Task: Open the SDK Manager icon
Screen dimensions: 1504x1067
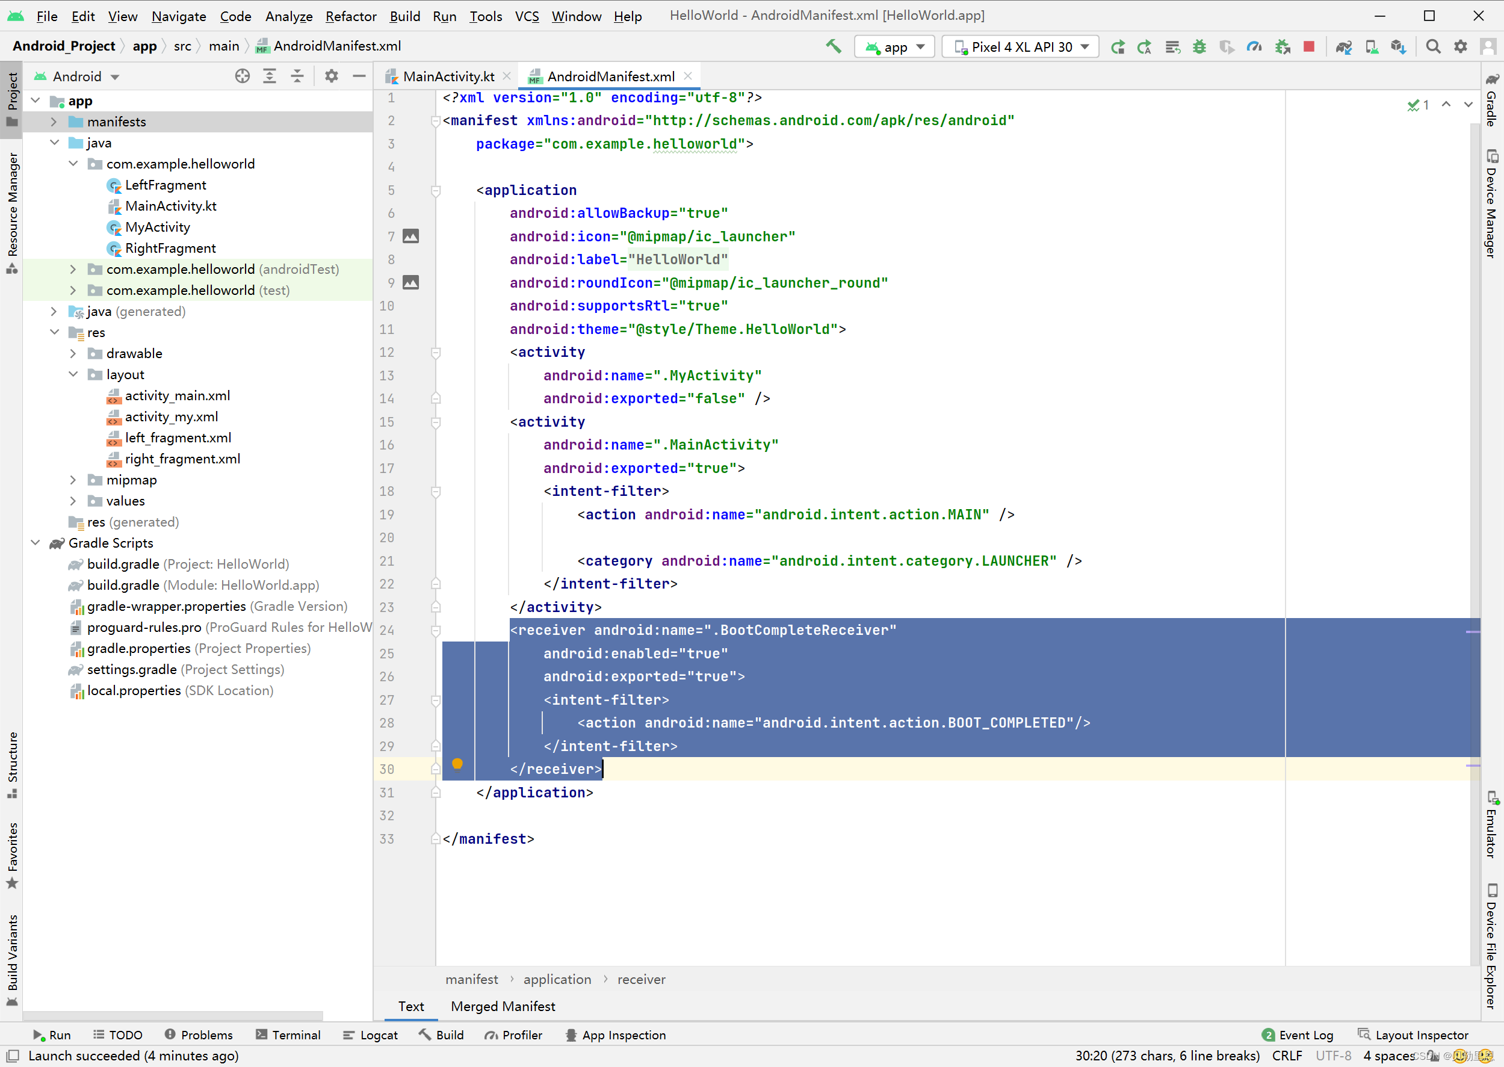Action: click(x=1398, y=47)
